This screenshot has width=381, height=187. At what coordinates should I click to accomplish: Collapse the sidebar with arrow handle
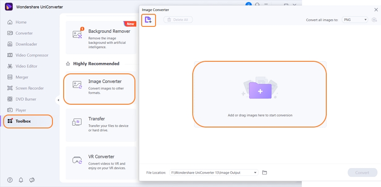click(x=58, y=100)
